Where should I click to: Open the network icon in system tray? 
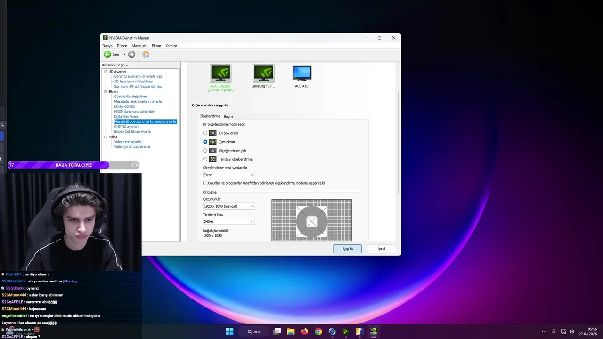[x=563, y=331]
